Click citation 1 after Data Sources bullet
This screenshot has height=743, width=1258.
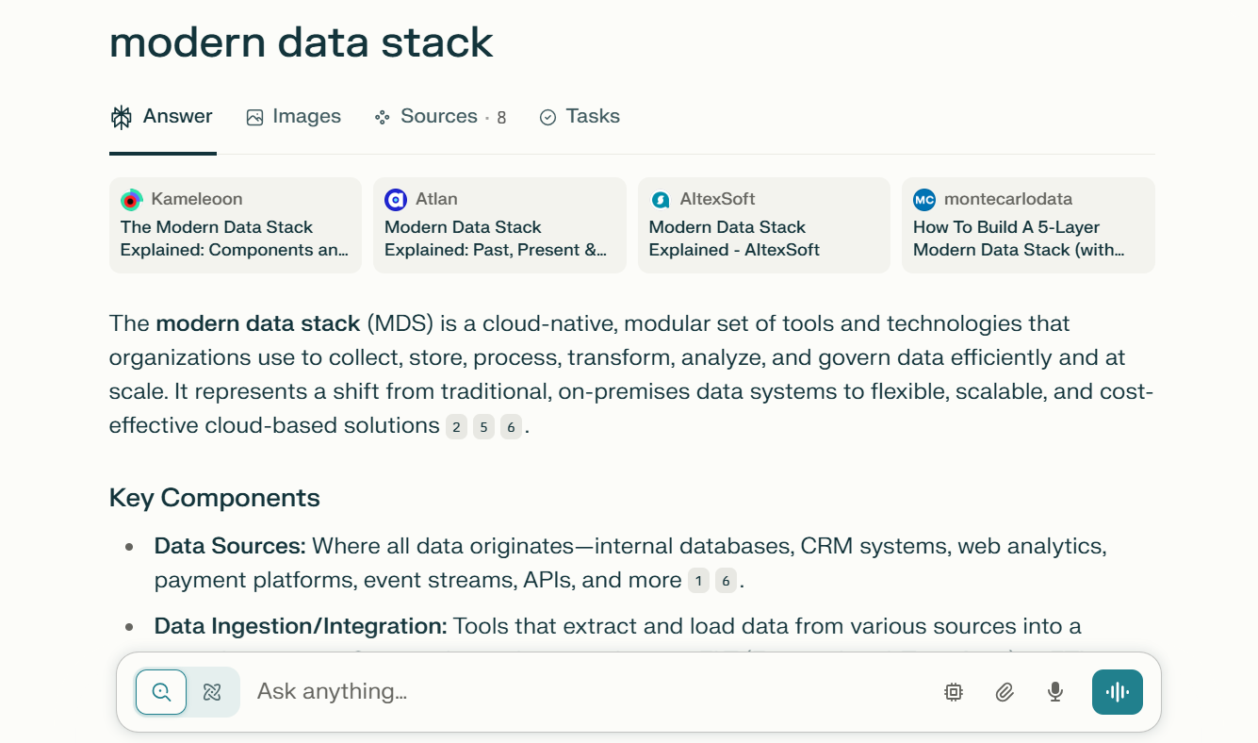pos(698,581)
